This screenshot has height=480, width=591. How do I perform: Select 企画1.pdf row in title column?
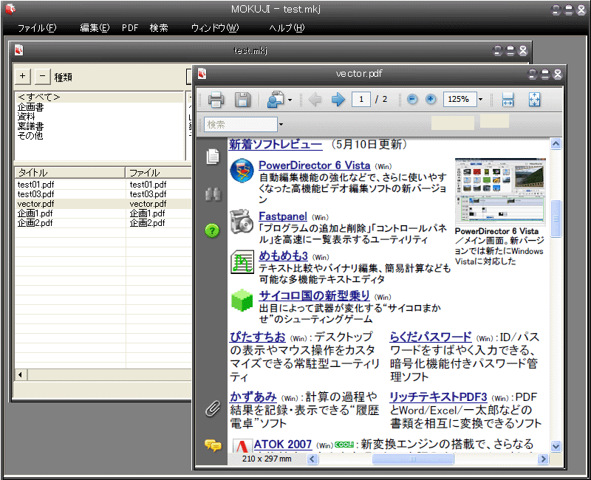coord(70,213)
